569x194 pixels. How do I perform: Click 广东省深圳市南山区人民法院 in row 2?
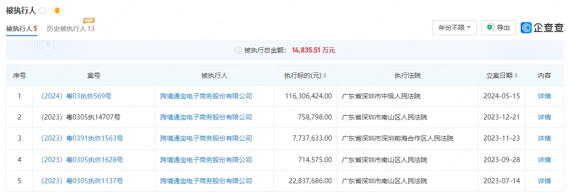point(385,117)
